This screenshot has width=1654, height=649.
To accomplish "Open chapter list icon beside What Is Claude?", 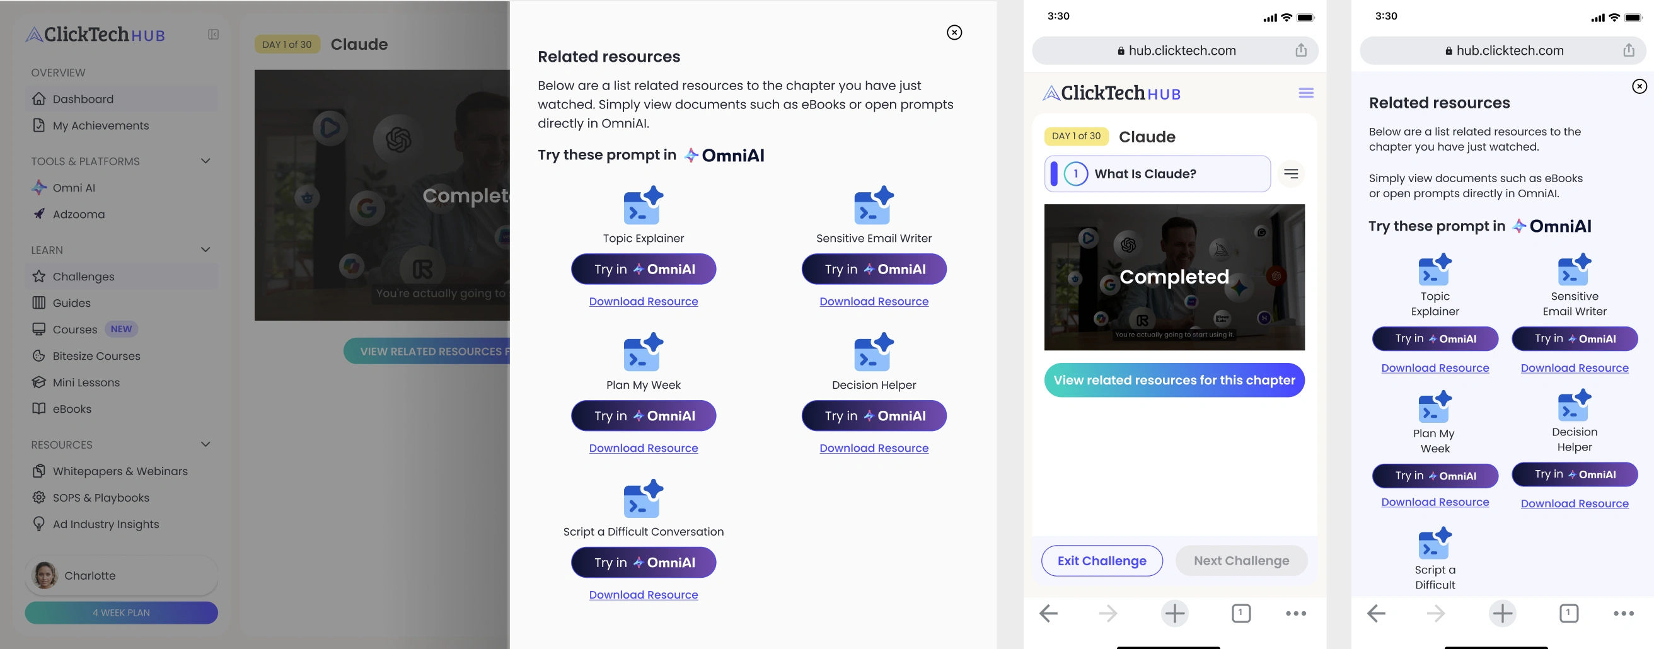I will click(1290, 173).
